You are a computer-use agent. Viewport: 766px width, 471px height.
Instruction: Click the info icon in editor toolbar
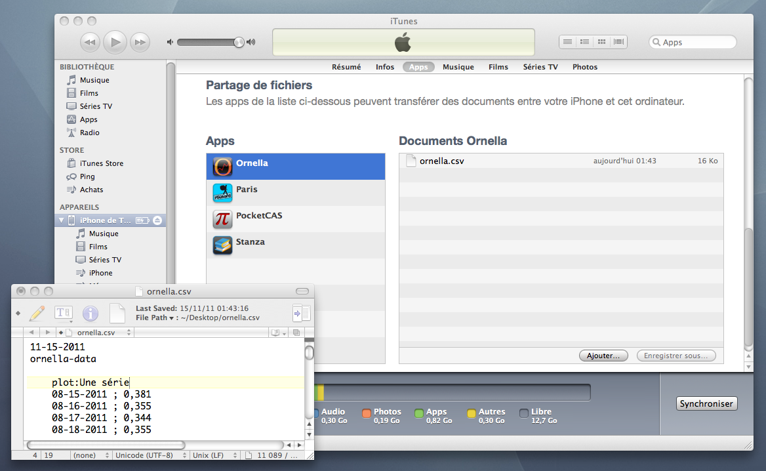pyautogui.click(x=91, y=313)
